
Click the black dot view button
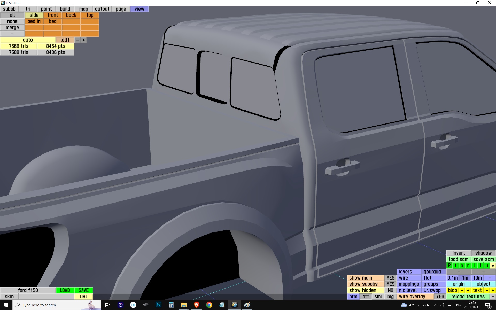click(493, 265)
